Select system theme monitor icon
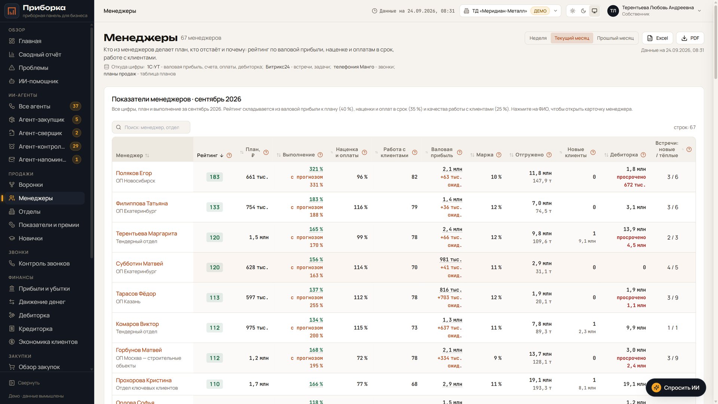 coord(594,11)
